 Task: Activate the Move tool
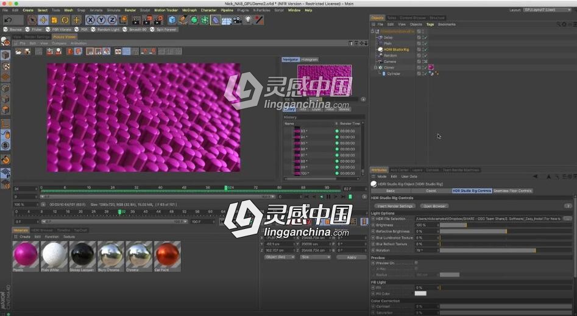click(43, 20)
